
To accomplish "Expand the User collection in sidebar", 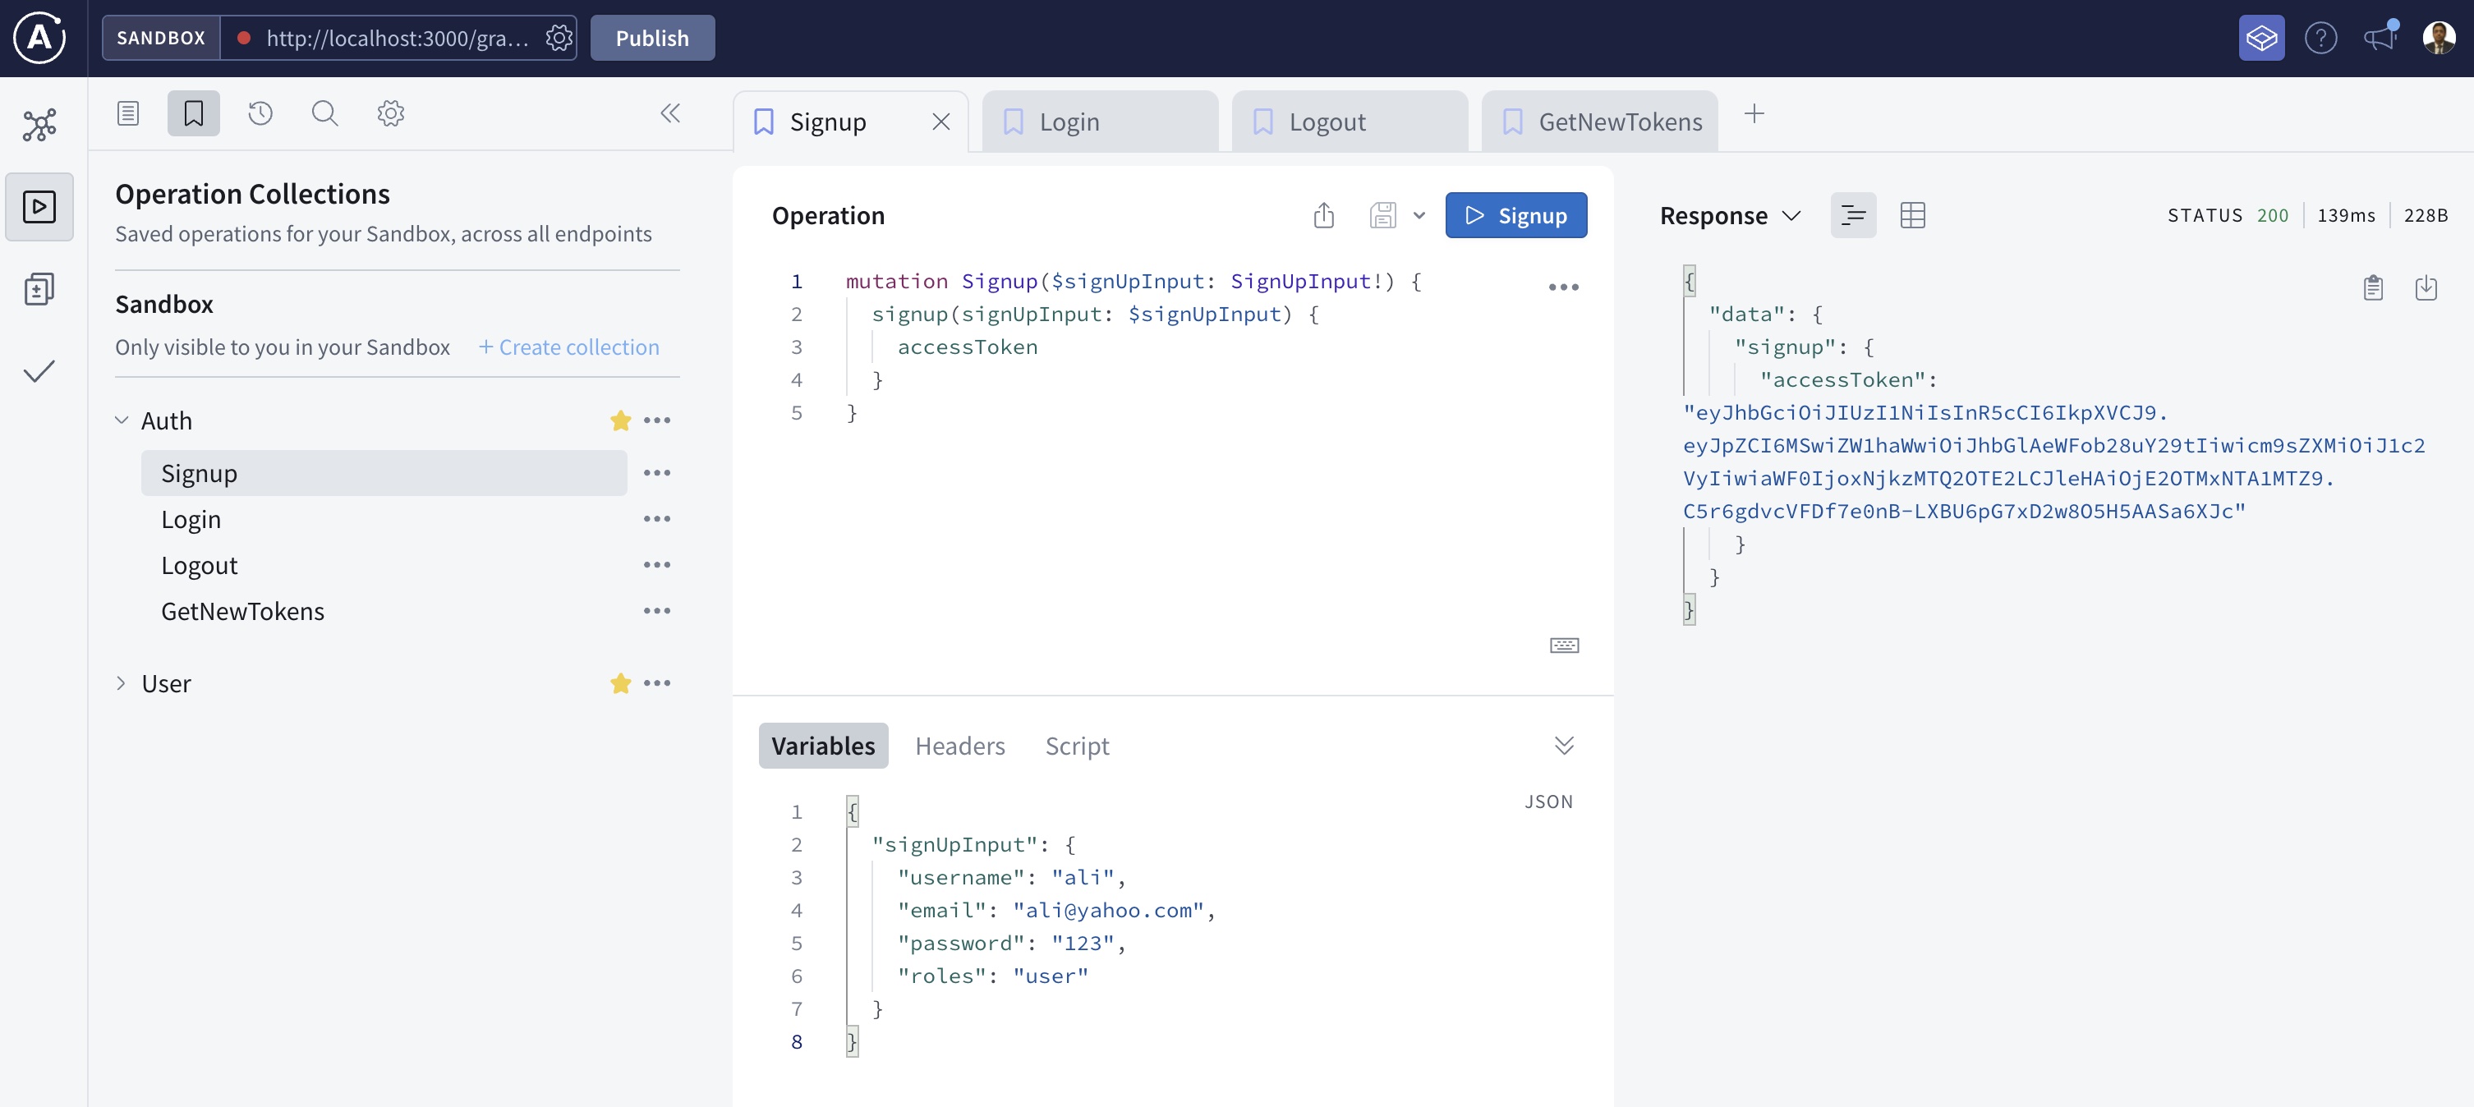I will coord(122,684).
